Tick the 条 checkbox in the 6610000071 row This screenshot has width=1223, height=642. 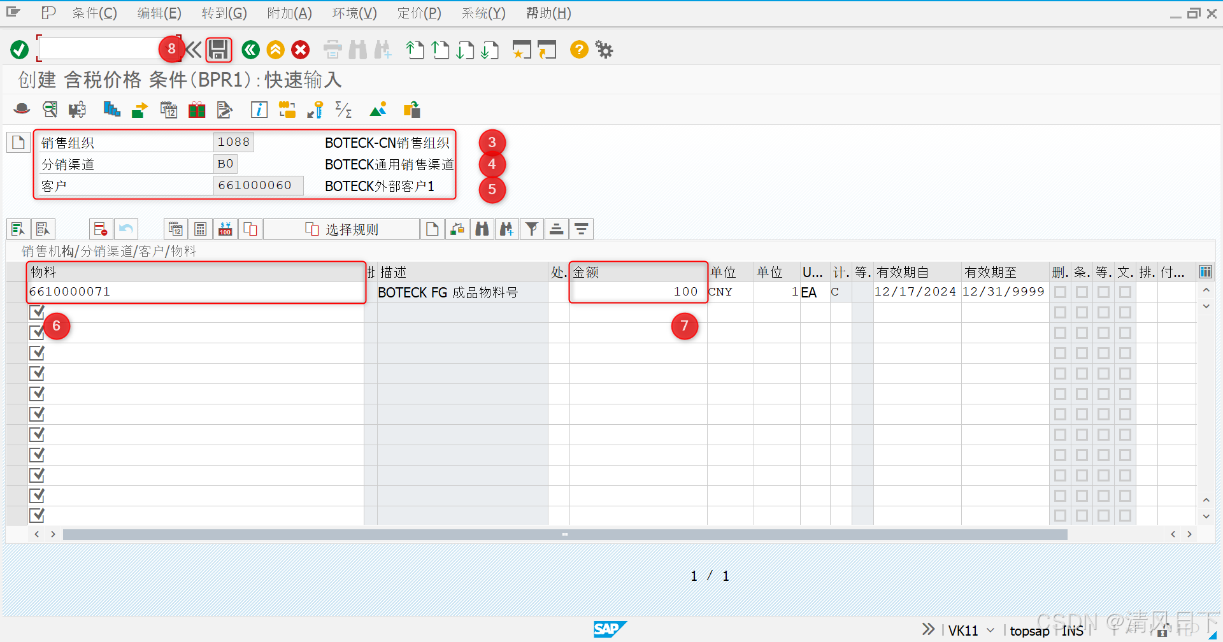click(1082, 292)
